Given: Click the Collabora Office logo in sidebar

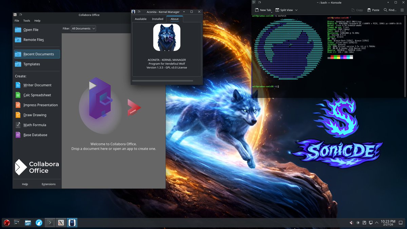Looking at the screenshot, I should (x=37, y=167).
